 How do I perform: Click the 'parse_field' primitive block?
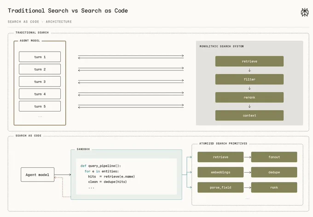click(220, 188)
